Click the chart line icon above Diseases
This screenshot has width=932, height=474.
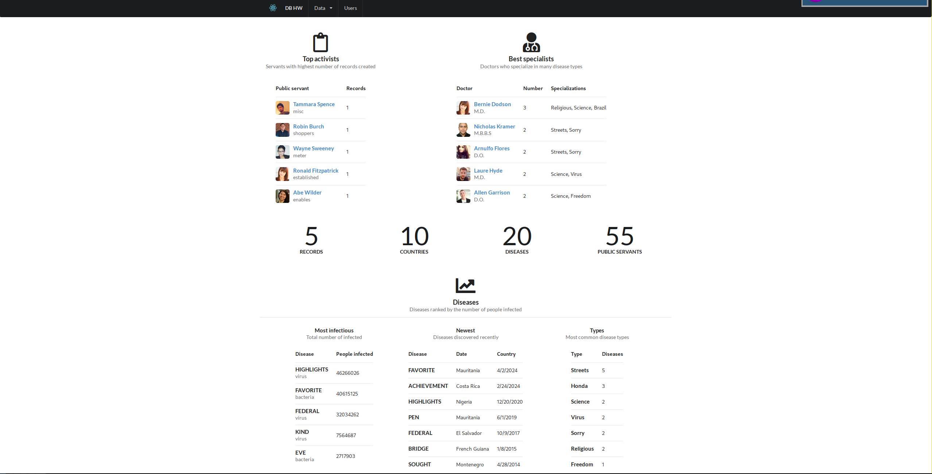point(465,285)
